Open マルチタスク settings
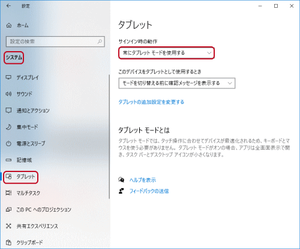Viewport: 300px width, 249px height. point(28,193)
